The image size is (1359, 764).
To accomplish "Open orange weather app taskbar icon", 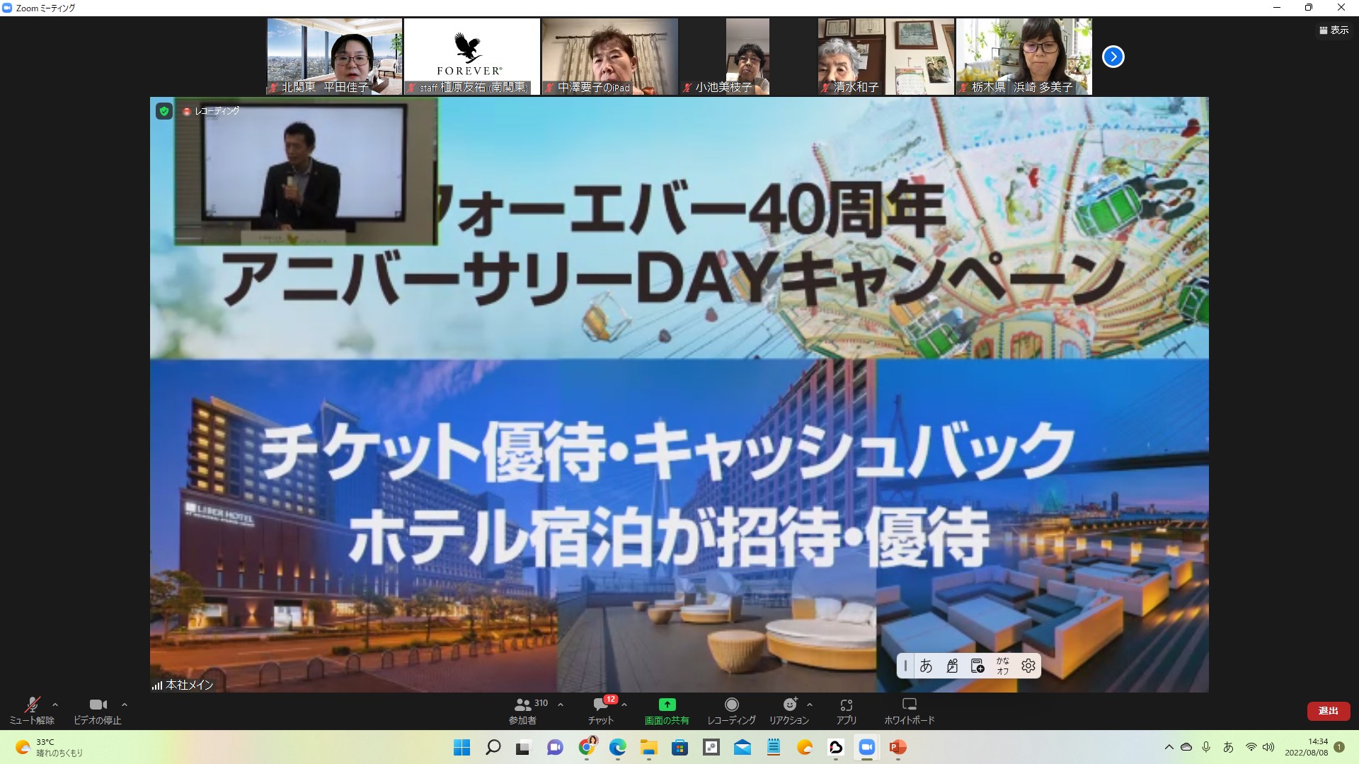I will pos(805,747).
